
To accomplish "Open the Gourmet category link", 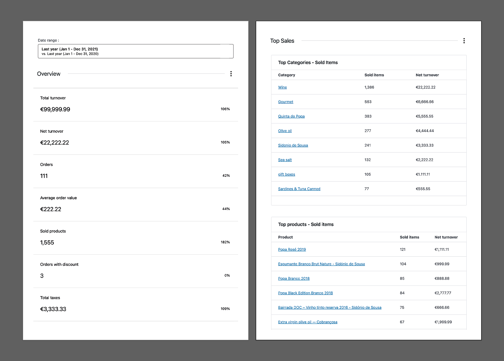I will (x=286, y=102).
